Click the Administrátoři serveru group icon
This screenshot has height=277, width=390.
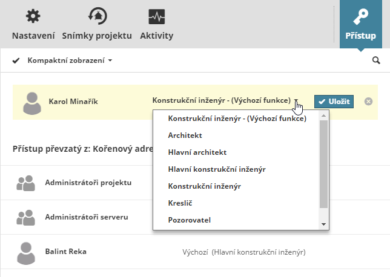25,217
